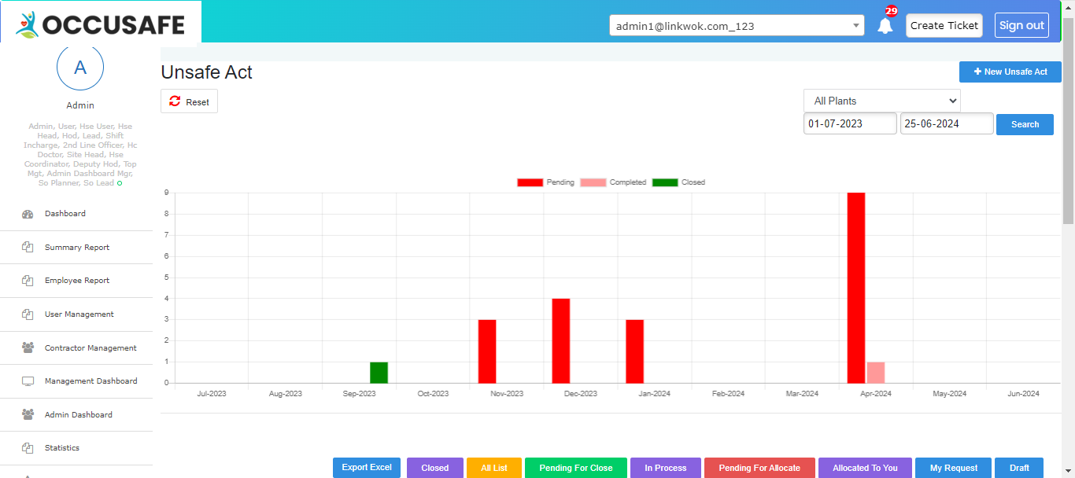Click the Search button
1075x478 pixels.
[x=1025, y=124]
